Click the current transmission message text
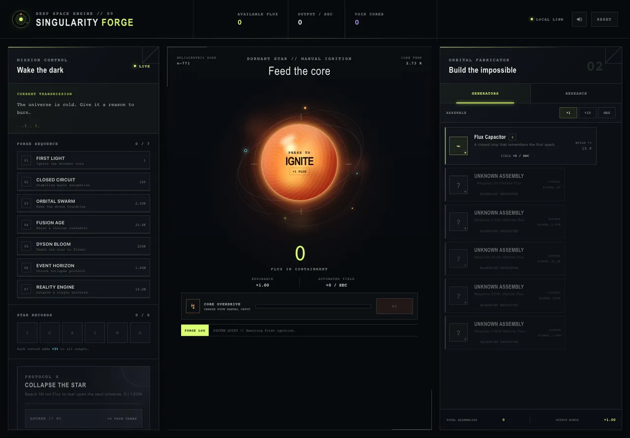The height and width of the screenshot is (438, 630). point(75,108)
